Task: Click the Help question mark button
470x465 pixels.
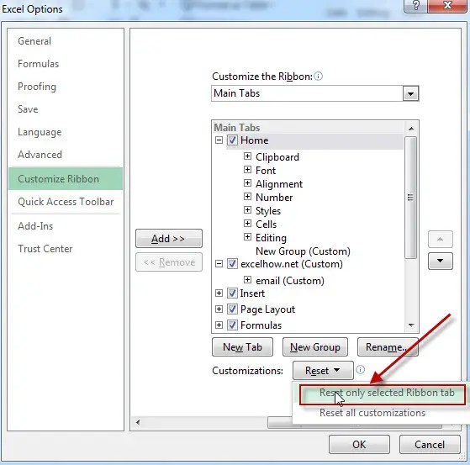Action: (x=415, y=5)
